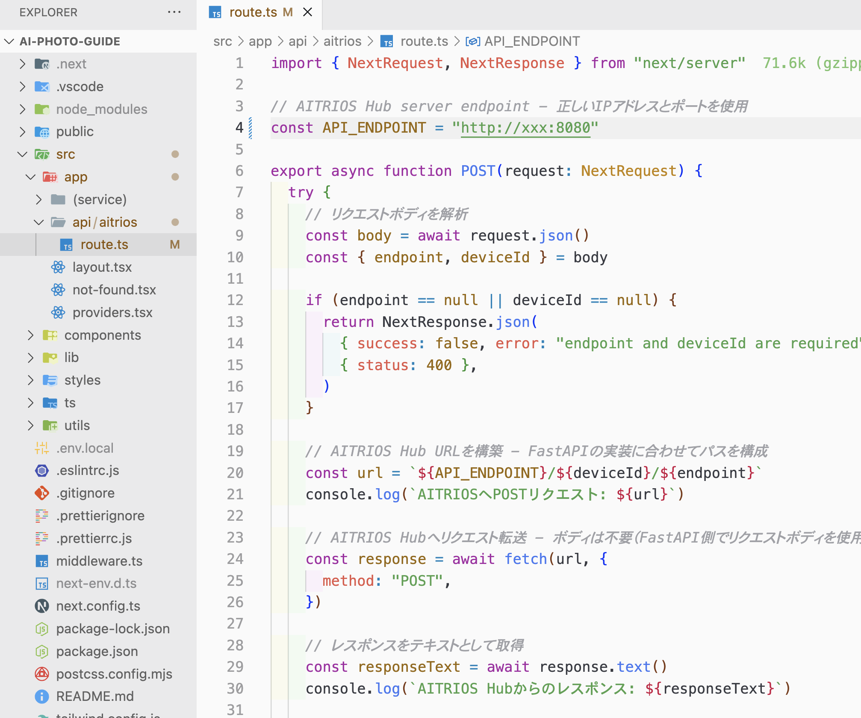
Task: Click the ESLint icon beside .eslintrc.js
Action: point(42,471)
